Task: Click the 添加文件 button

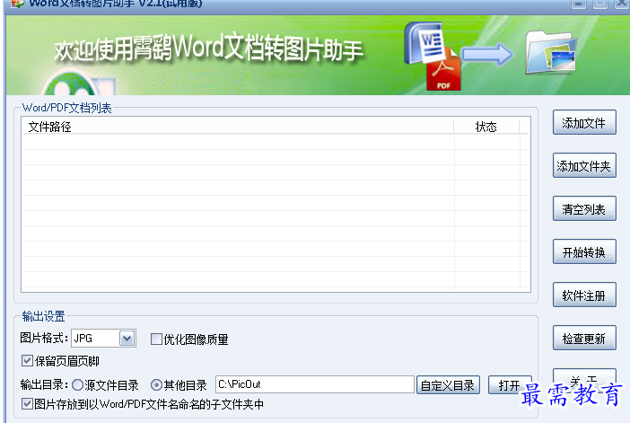Action: click(584, 123)
